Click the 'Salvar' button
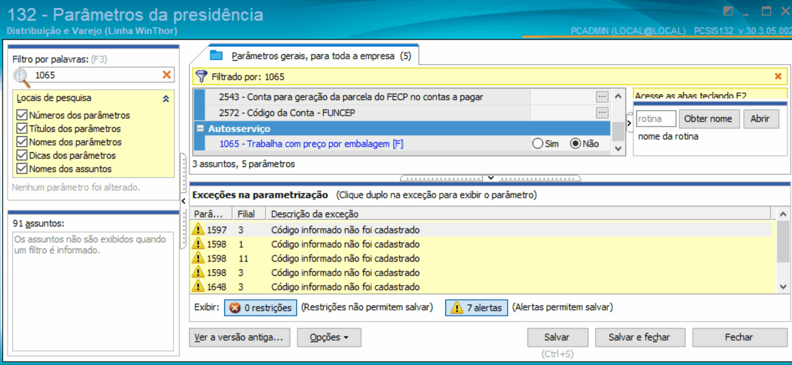 point(557,337)
